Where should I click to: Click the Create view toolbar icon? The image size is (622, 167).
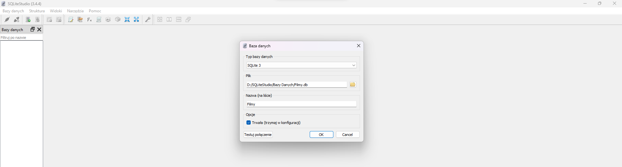59,20
